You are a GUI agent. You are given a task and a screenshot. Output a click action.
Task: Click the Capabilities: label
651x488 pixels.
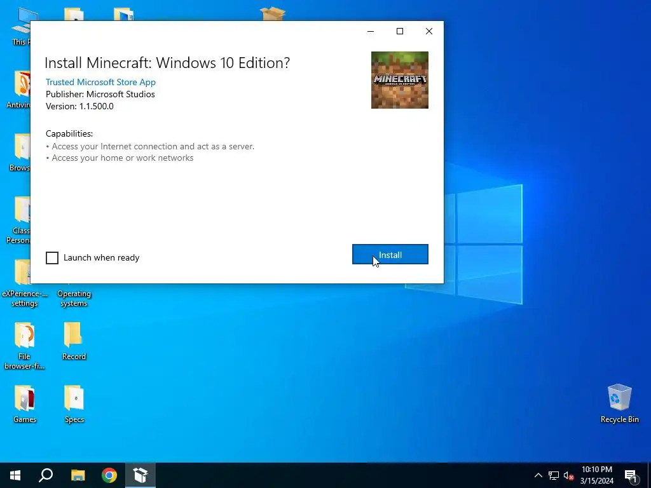(x=69, y=133)
